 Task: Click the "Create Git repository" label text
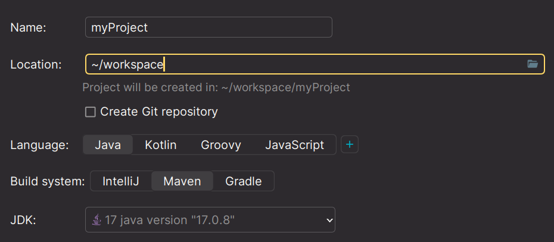pyautogui.click(x=158, y=112)
